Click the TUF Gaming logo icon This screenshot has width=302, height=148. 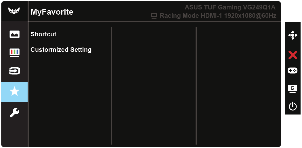(14, 11)
